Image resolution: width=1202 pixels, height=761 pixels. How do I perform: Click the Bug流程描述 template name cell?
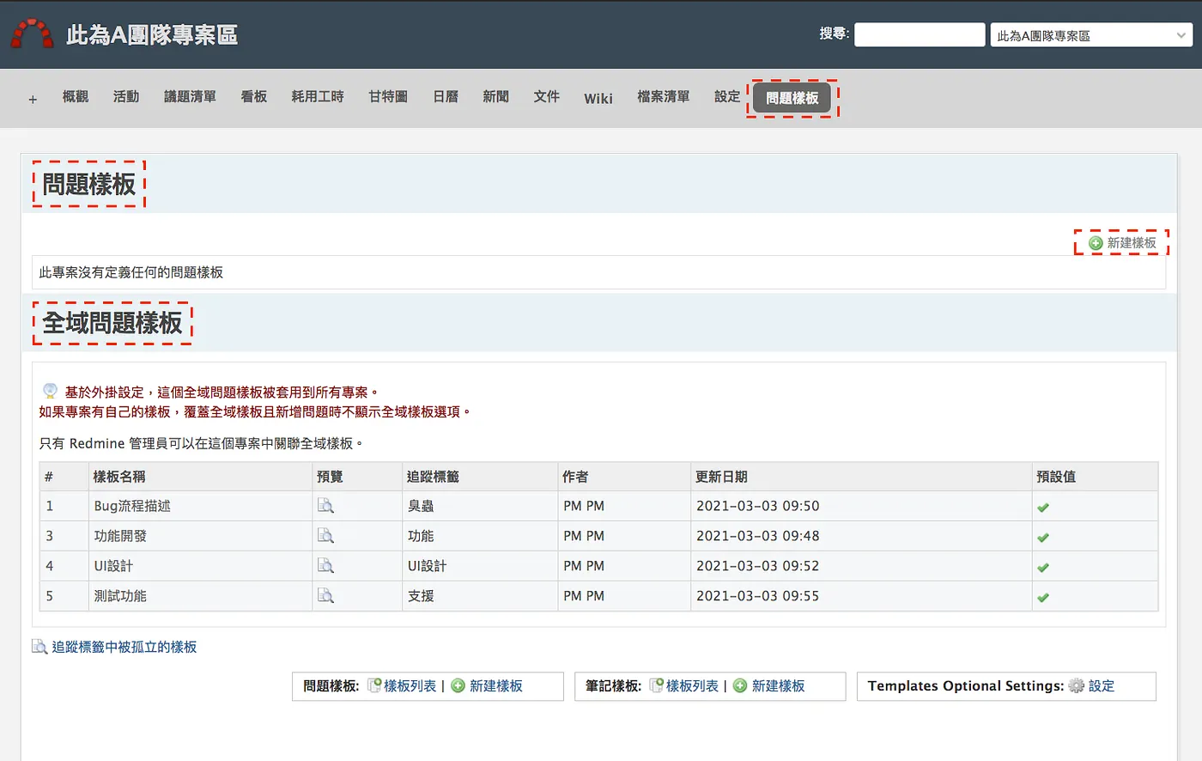[x=201, y=506]
